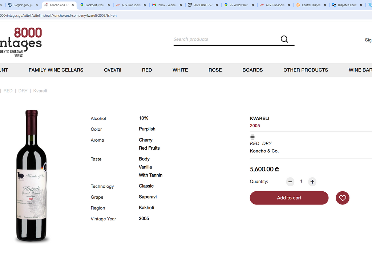
Task: Click the Saperavi grape value
Action: coord(147,197)
